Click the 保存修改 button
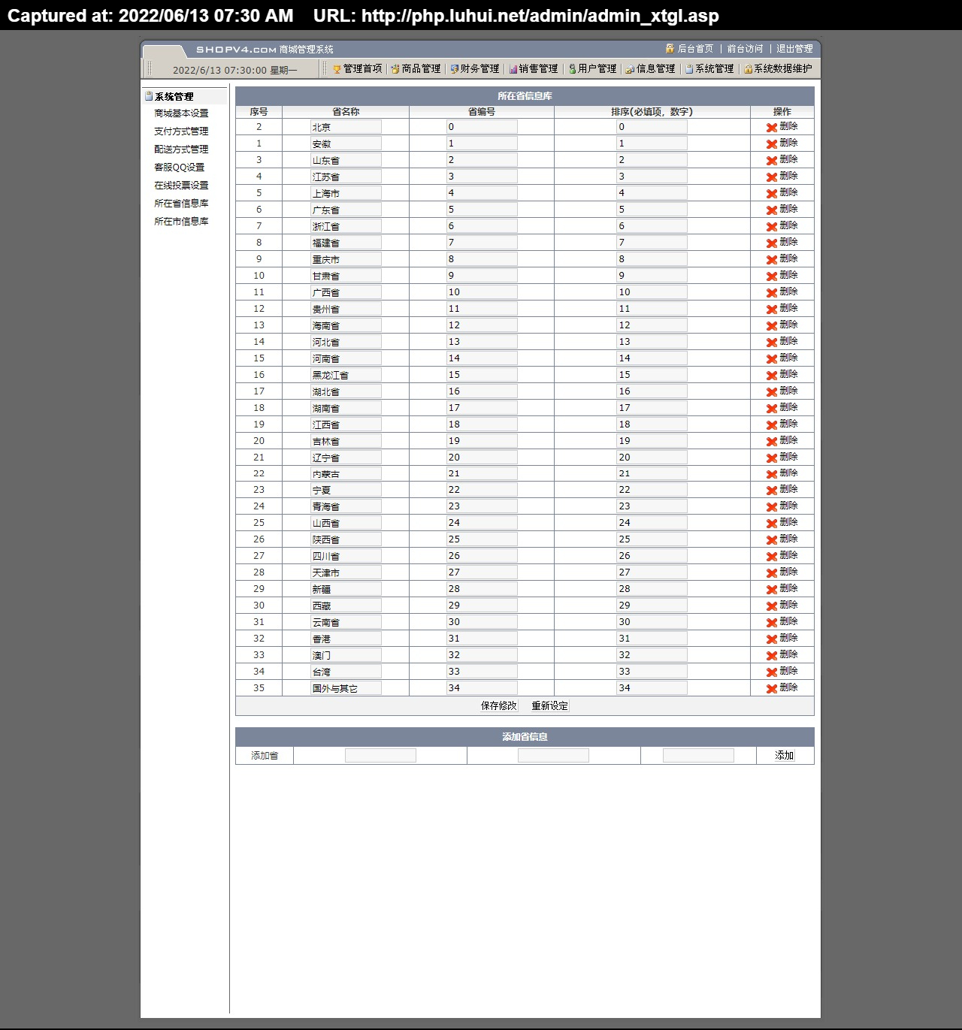962x1030 pixels. point(499,706)
